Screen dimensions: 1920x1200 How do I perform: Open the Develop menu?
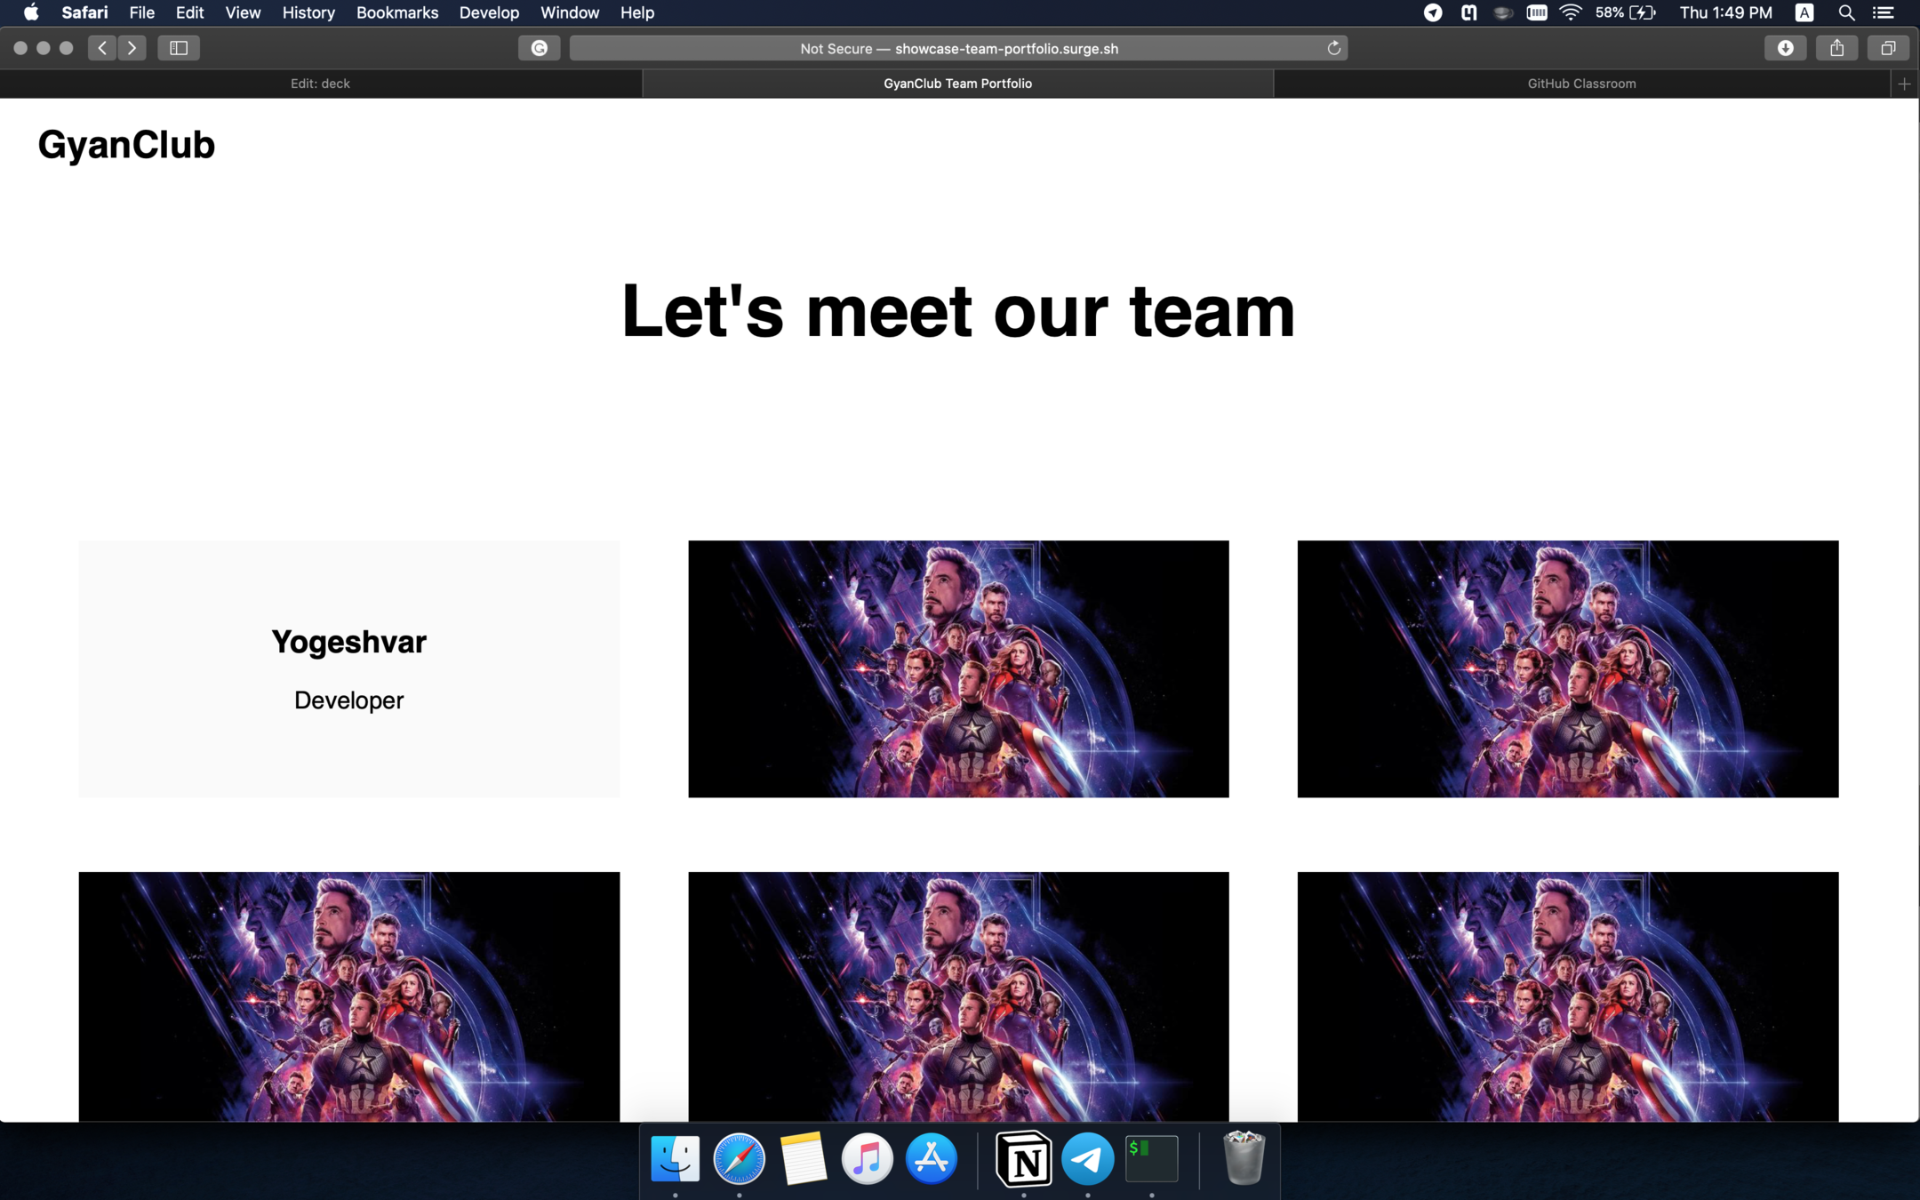point(489,12)
